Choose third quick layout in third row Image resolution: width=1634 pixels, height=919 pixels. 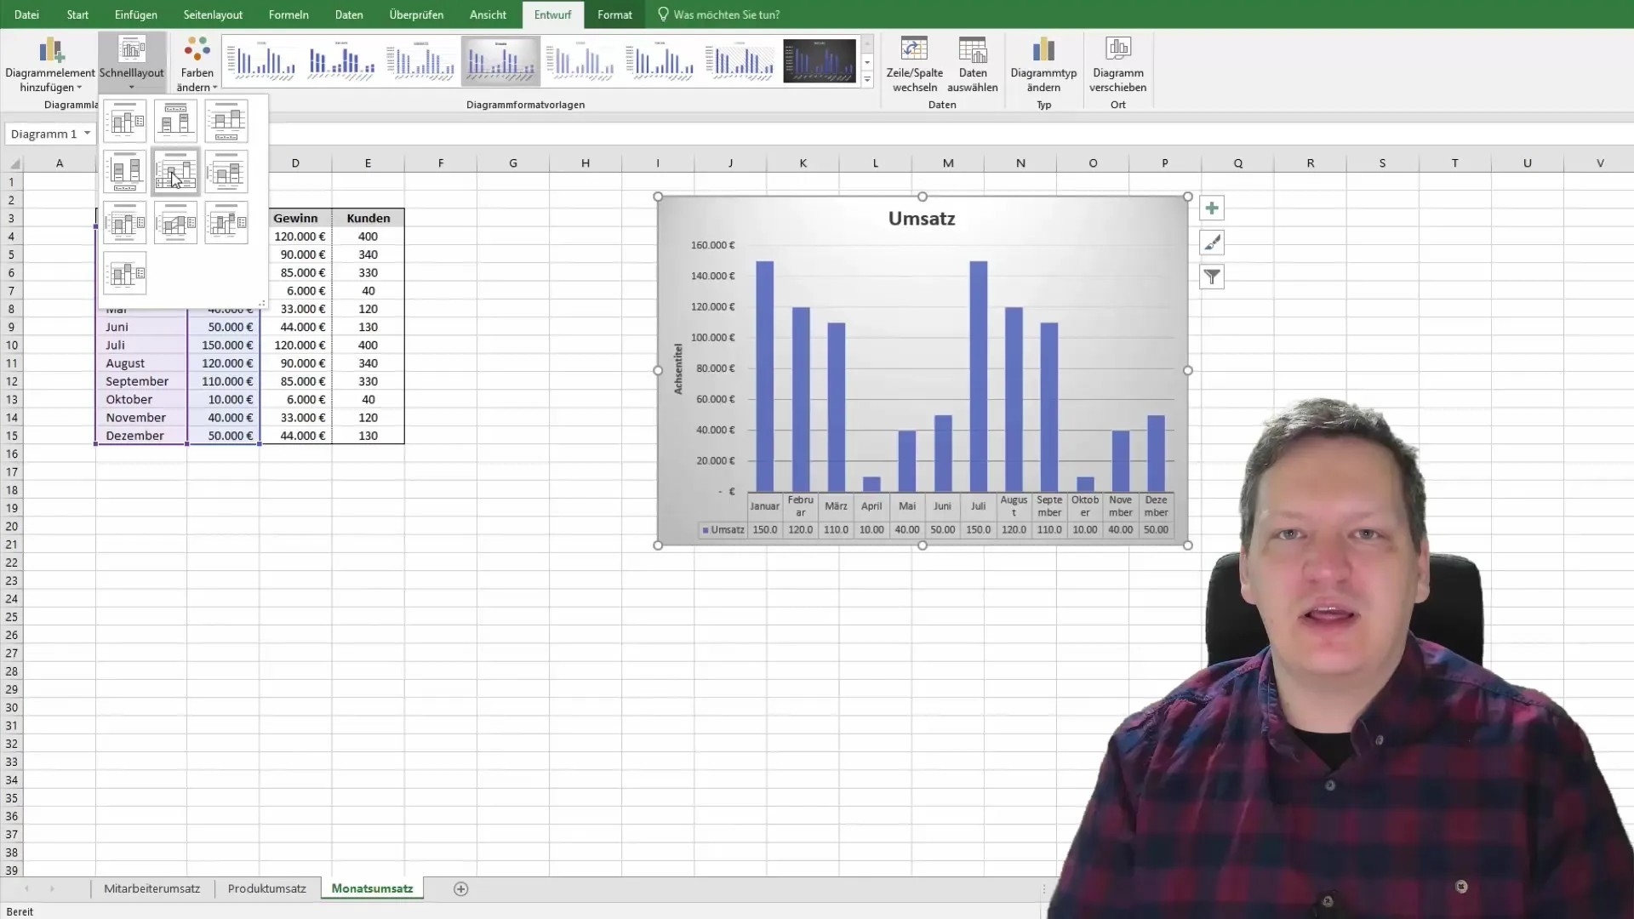(226, 223)
